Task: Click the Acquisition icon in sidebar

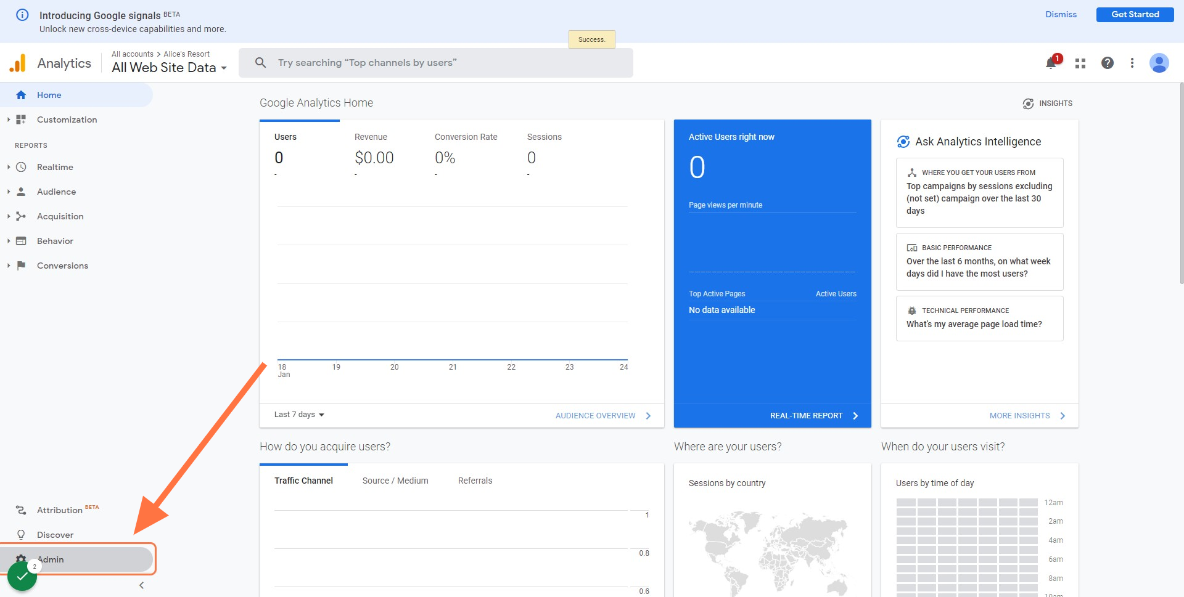Action: coord(21,216)
